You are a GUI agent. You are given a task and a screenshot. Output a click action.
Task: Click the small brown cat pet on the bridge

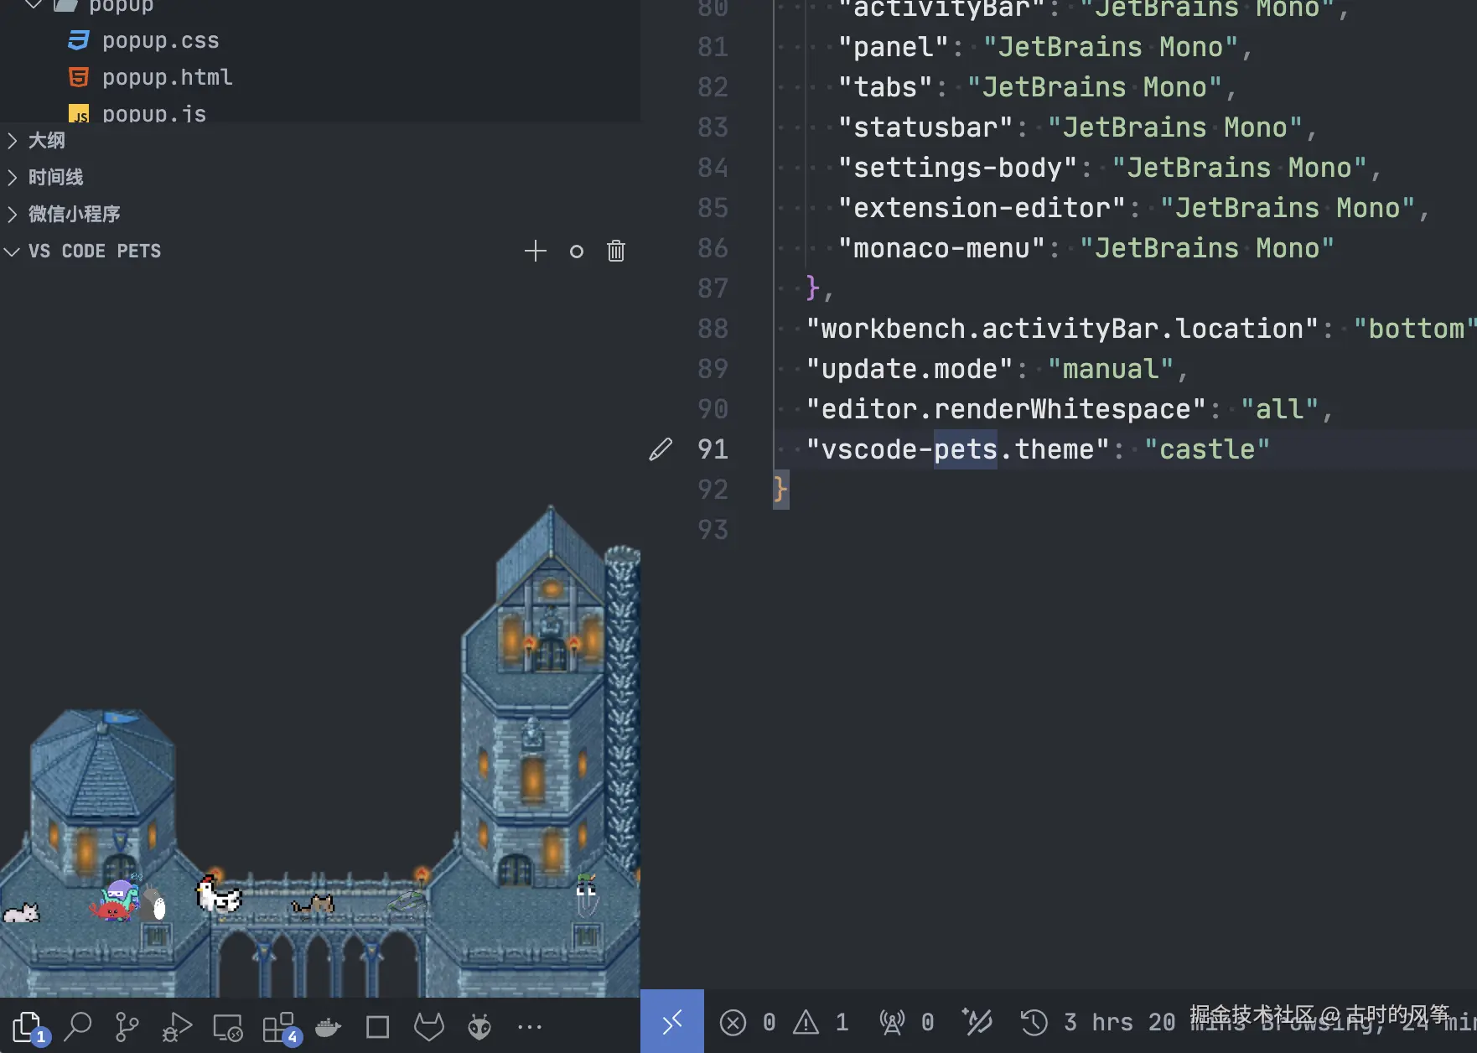click(313, 905)
